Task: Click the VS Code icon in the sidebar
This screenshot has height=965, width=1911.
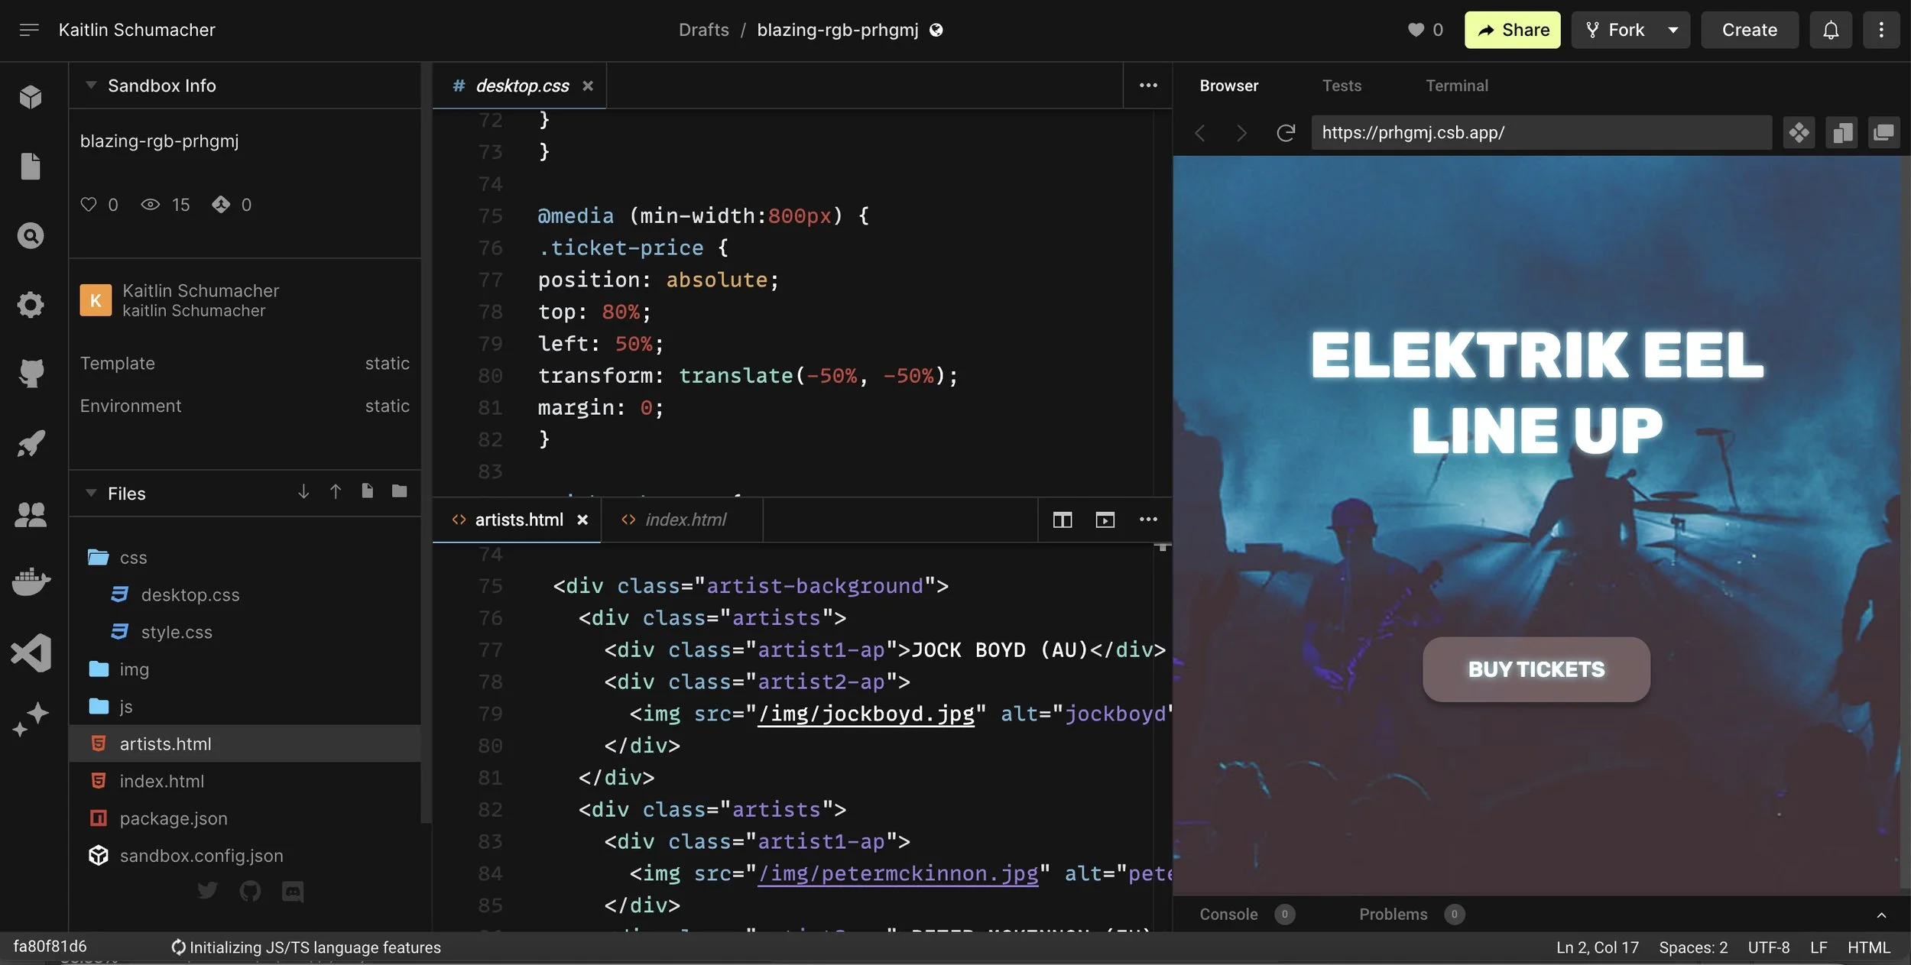Action: (x=31, y=653)
